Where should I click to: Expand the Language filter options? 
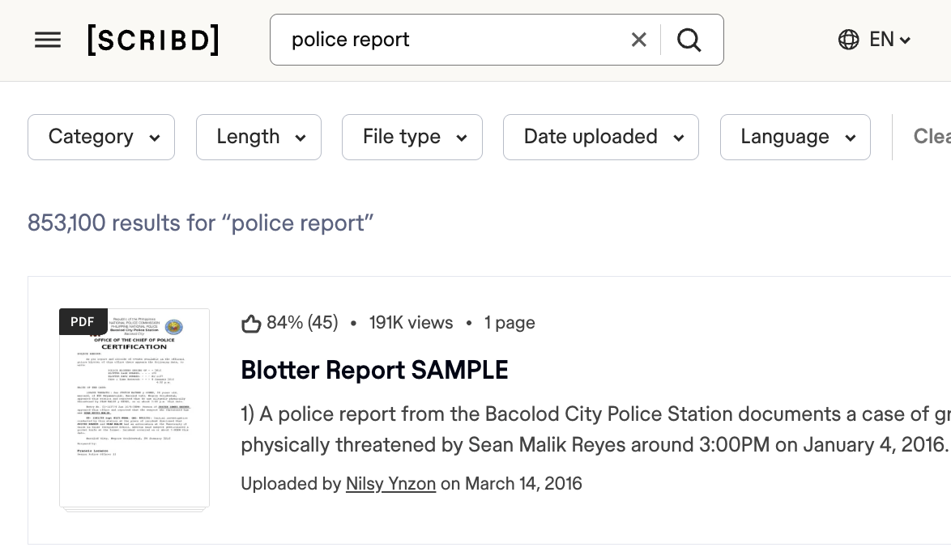tap(795, 137)
